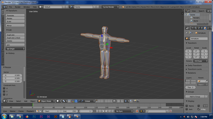Click the pin icon in properties context

186,33
